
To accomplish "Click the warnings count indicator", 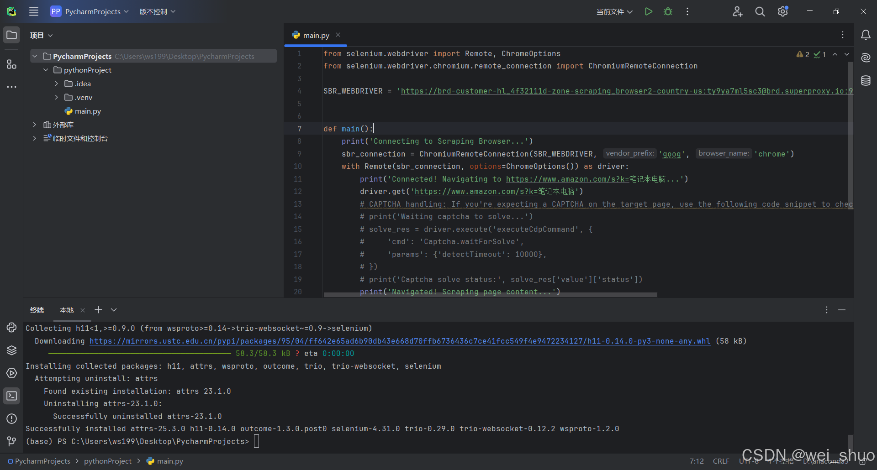I will 803,54.
